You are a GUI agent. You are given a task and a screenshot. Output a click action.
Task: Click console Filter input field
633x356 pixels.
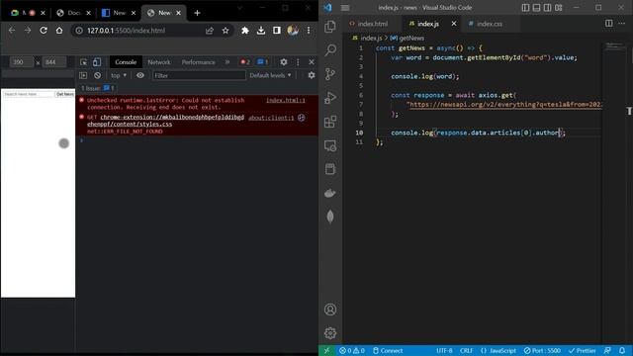199,75
